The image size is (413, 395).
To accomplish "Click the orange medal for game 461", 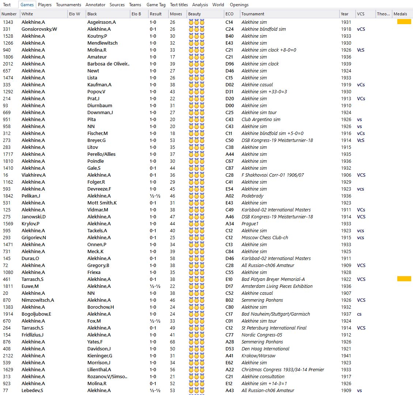I will tap(404, 279).
